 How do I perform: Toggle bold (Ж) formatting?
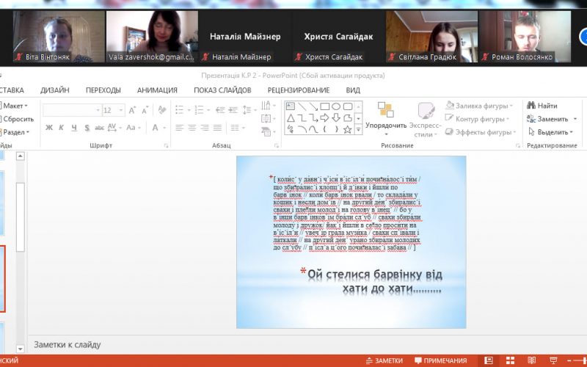coord(48,128)
